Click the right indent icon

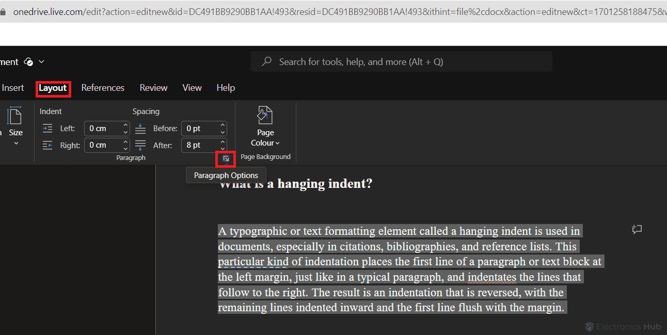tap(47, 146)
